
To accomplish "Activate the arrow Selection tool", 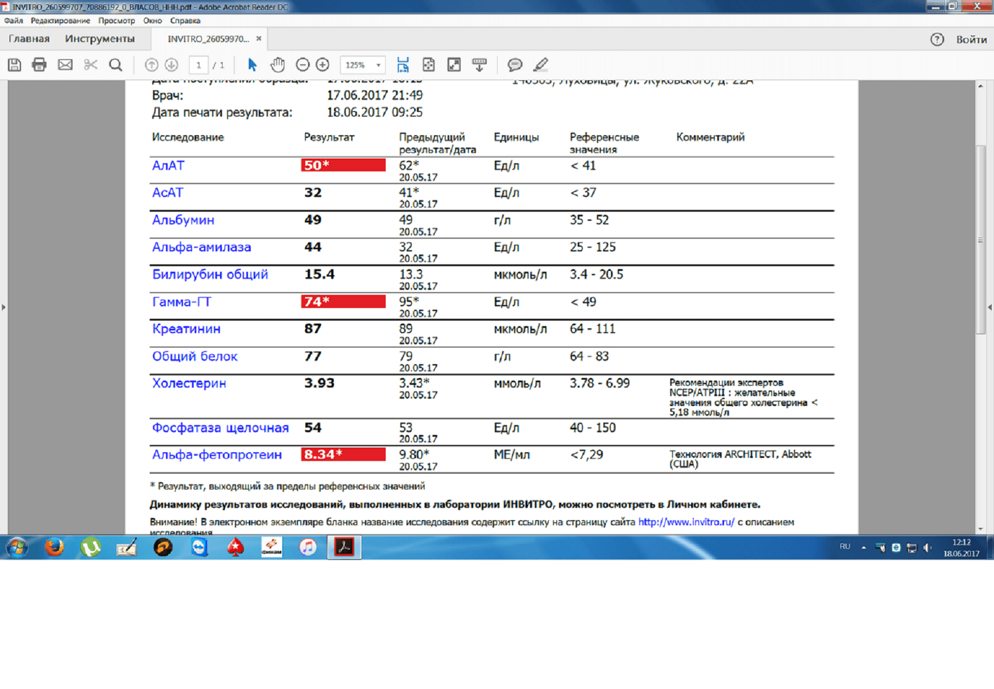I will [x=252, y=65].
